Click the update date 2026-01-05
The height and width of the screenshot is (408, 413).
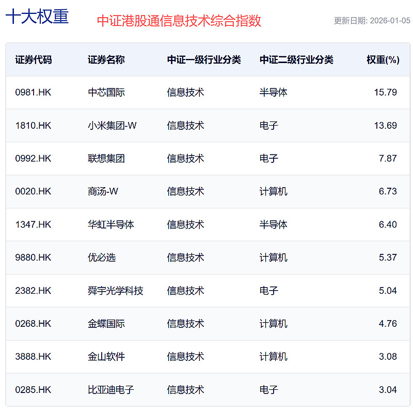coord(390,21)
